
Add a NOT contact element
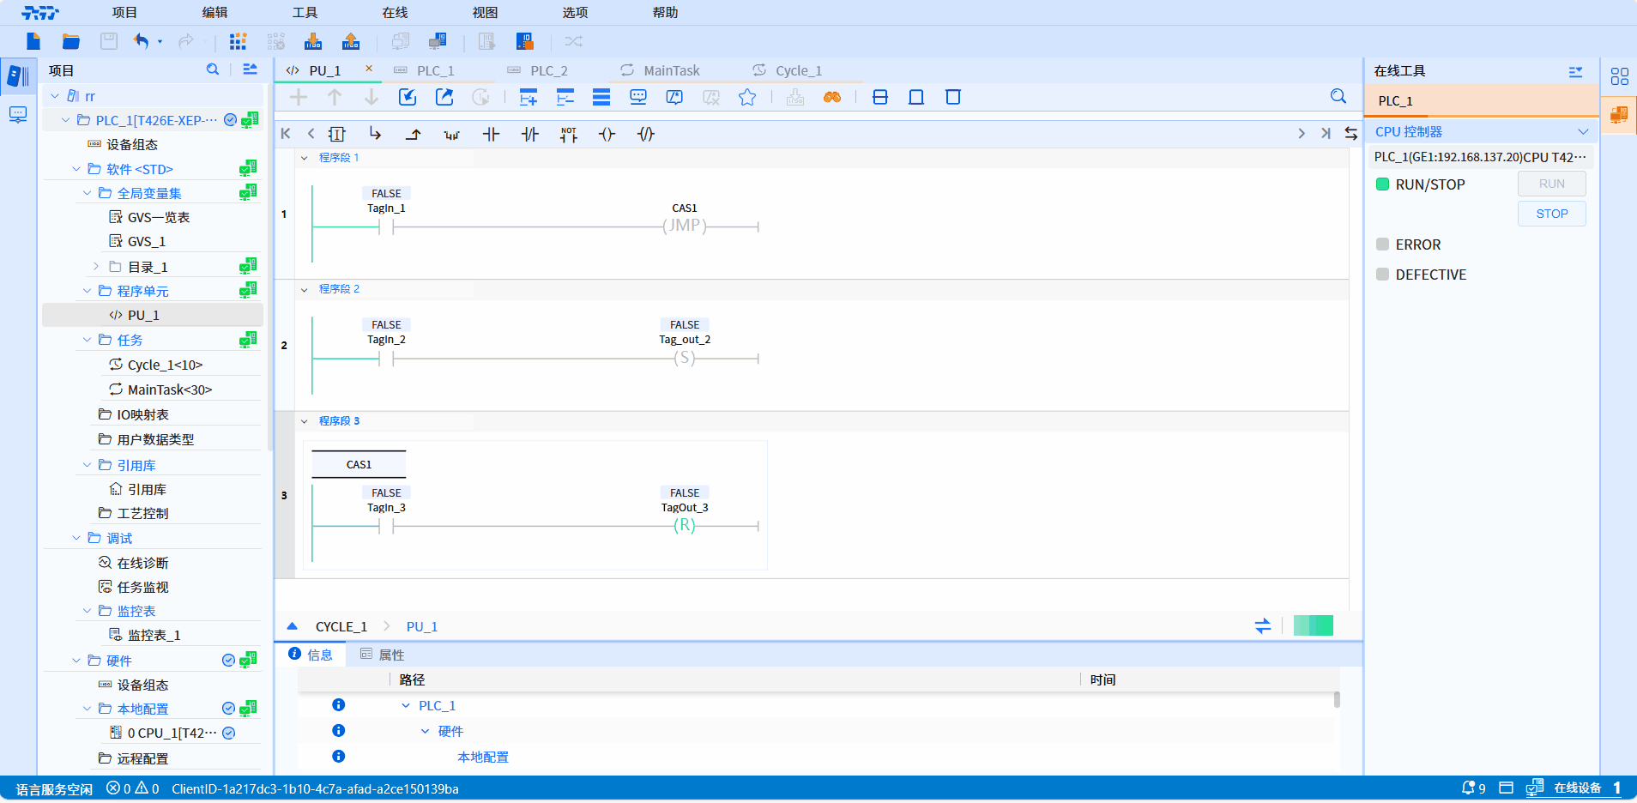568,134
